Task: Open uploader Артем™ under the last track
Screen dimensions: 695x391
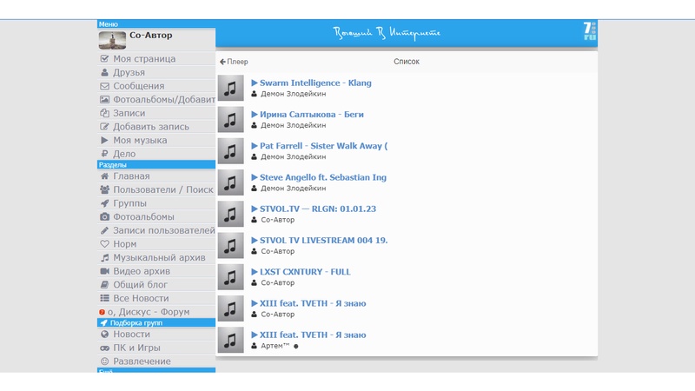Action: click(x=274, y=346)
